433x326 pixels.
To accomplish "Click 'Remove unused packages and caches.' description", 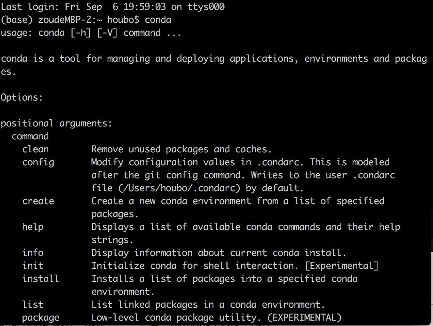I will [x=181, y=149].
